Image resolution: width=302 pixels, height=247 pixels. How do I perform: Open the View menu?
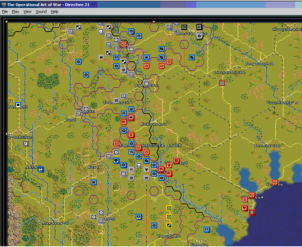(x=27, y=11)
